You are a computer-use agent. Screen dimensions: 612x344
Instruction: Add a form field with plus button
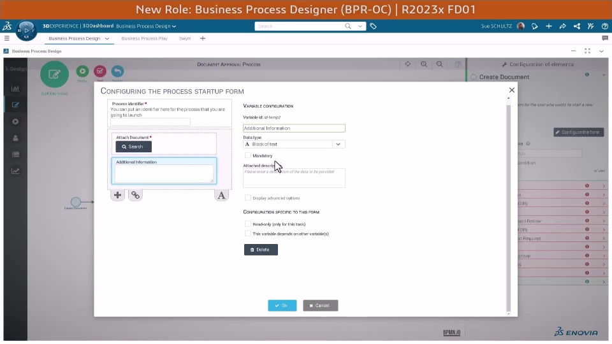click(x=117, y=195)
